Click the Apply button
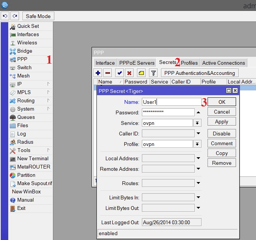This screenshot has width=256, height=240. (x=222, y=122)
